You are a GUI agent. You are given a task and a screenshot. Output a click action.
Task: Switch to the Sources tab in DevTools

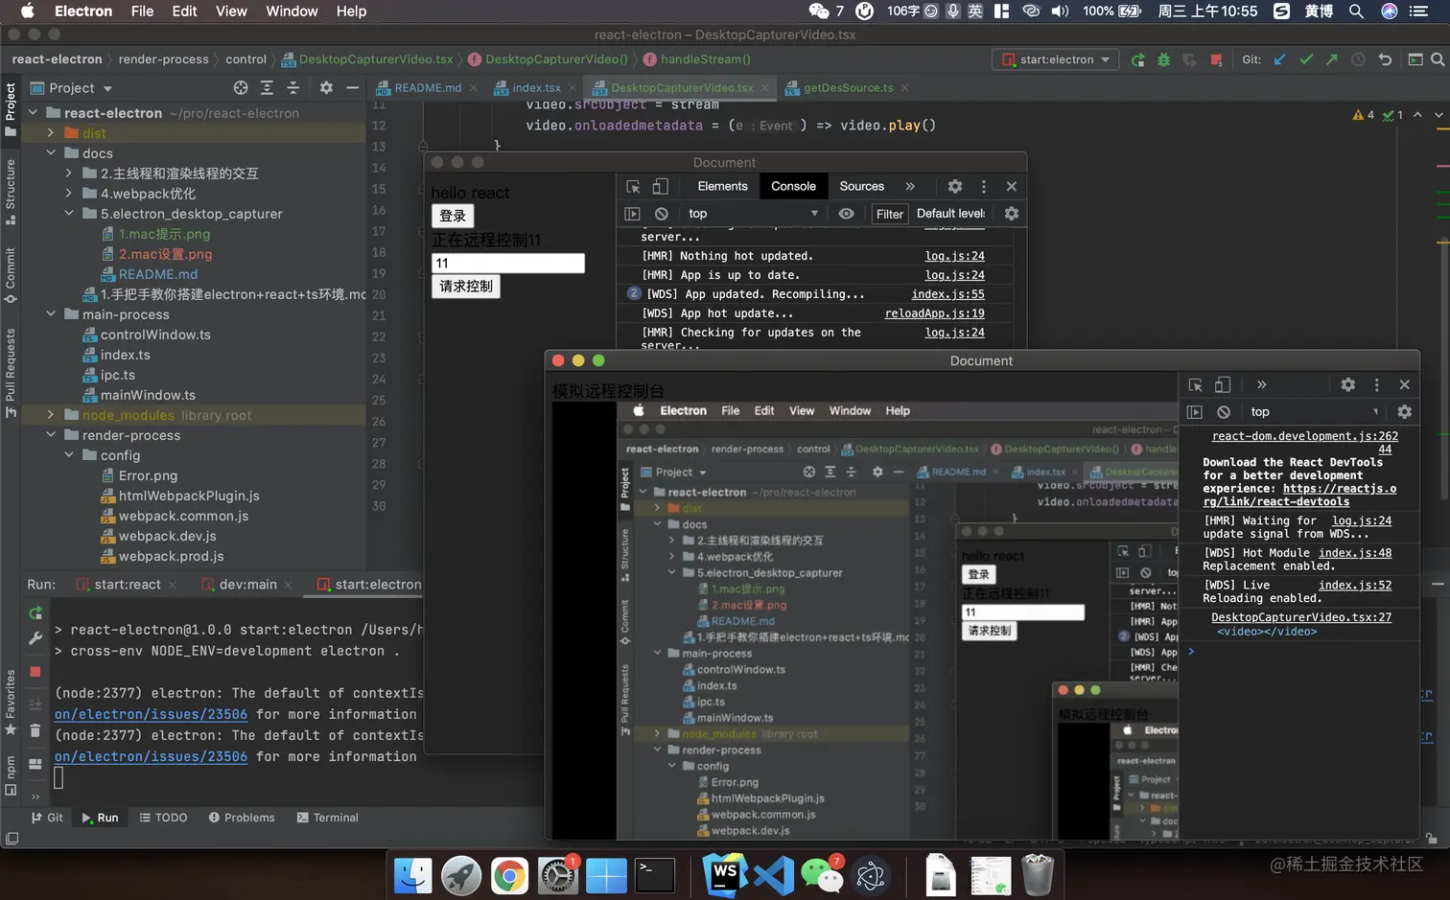(862, 186)
